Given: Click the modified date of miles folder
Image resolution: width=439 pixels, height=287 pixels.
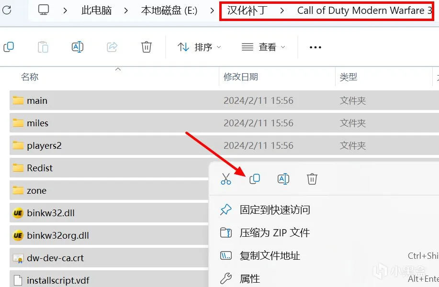Looking at the screenshot, I should click(258, 123).
